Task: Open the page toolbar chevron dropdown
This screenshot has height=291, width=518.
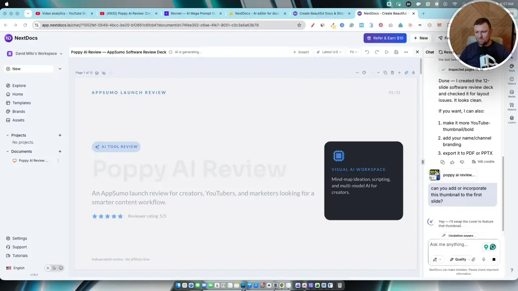Action: coord(378,73)
